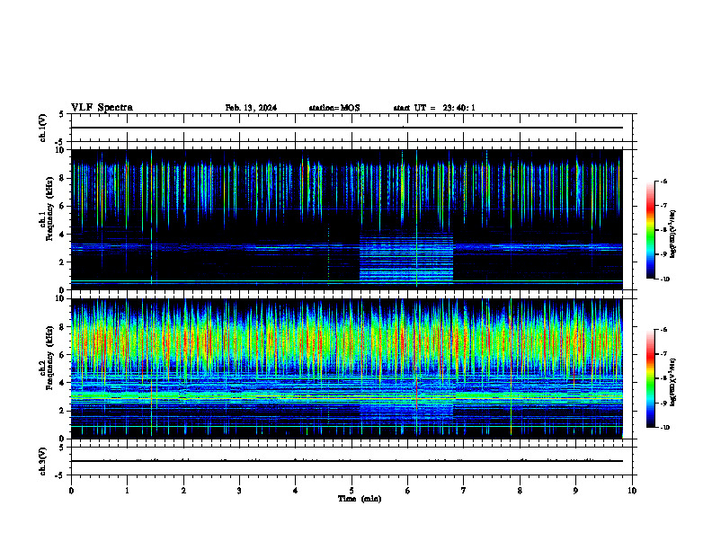Click the station=MOS label
The width and height of the screenshot is (712, 550).
(x=334, y=108)
